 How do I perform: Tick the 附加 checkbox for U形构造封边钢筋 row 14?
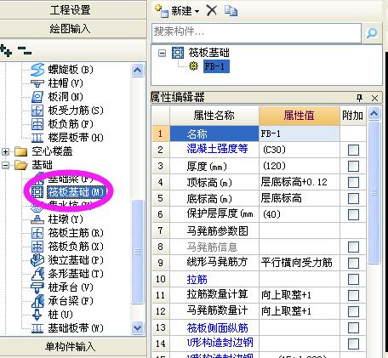[353, 344]
